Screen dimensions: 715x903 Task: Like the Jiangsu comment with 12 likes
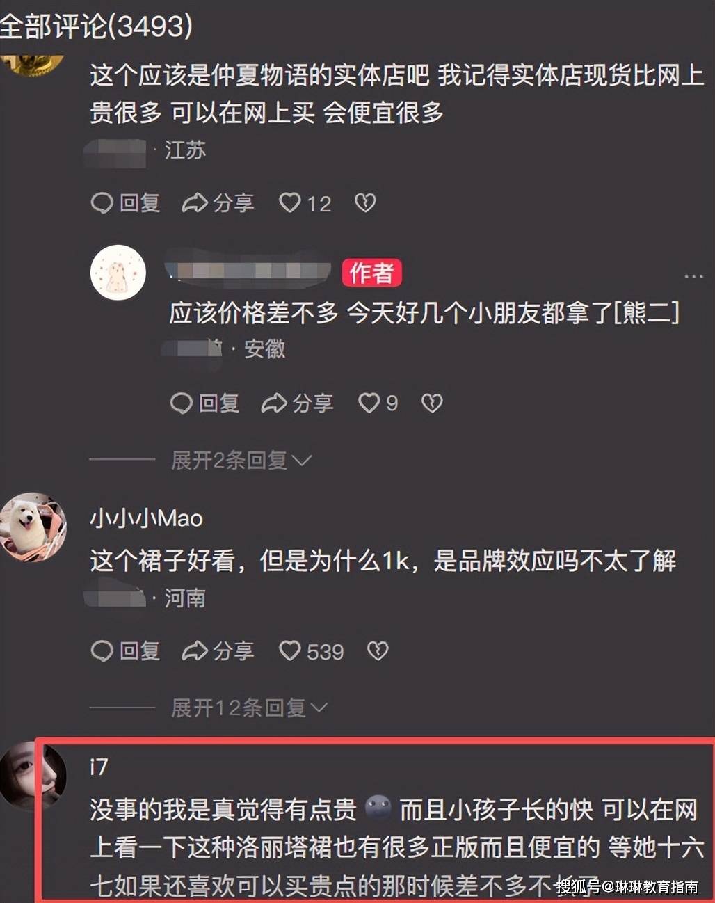(x=305, y=203)
